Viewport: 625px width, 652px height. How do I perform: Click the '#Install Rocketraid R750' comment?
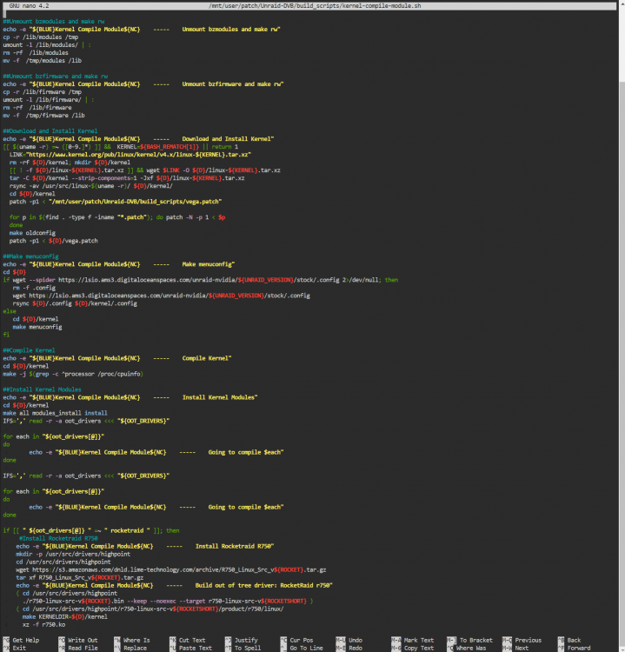pos(58,538)
